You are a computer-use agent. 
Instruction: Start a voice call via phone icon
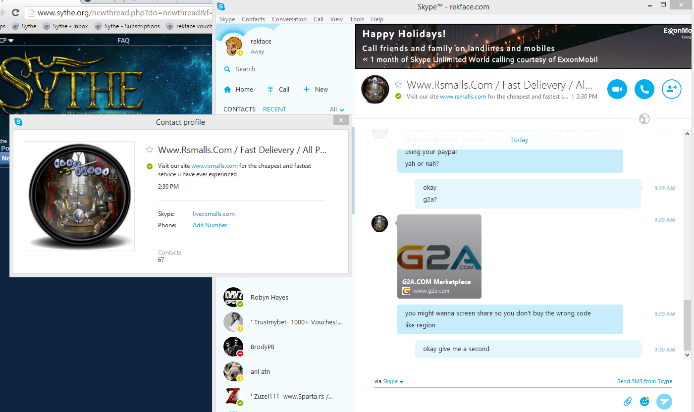[x=644, y=89]
